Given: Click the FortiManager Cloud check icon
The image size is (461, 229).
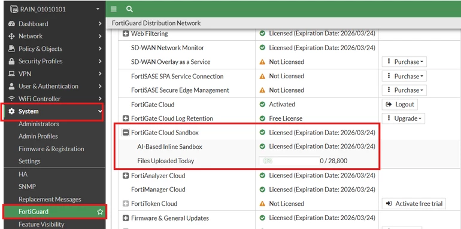Looking at the screenshot, I should [263, 190].
